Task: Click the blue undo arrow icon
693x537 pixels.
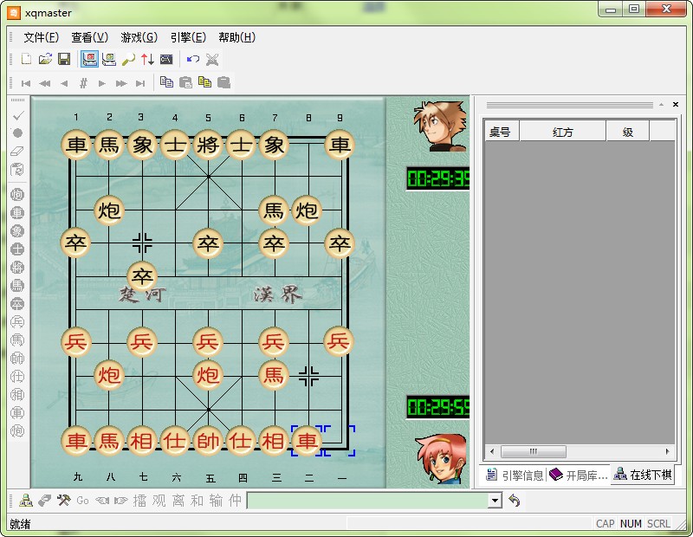Action: click(193, 59)
